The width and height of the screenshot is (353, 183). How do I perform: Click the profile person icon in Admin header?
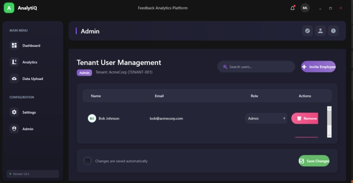click(x=320, y=31)
